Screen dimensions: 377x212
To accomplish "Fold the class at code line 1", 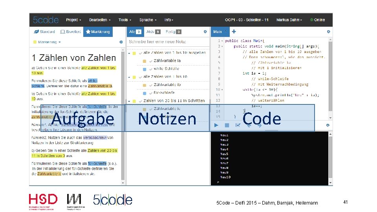I will pos(222,41).
